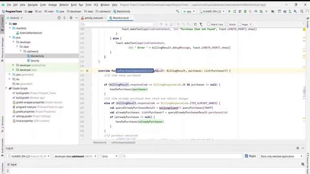The width and height of the screenshot is (310, 174).
Task: Open the SDK Manager icon
Action: pyautogui.click(x=295, y=12)
